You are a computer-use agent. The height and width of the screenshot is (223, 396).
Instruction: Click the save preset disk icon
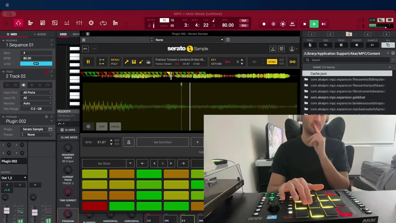228,40
